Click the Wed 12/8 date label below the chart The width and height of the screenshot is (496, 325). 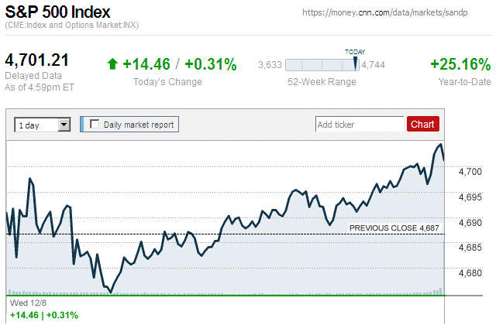click(23, 303)
